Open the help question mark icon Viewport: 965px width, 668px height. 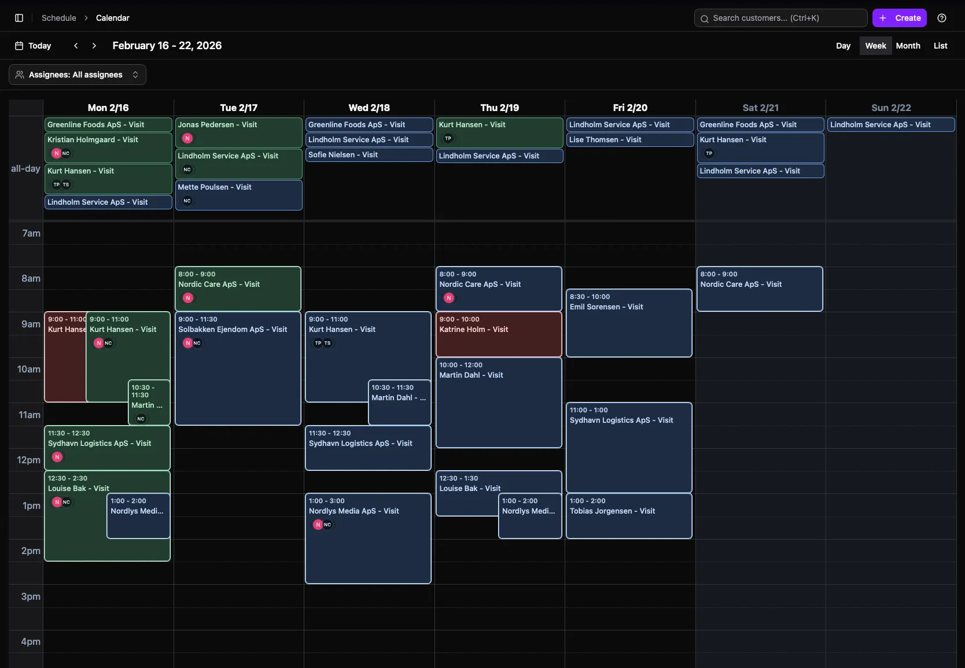point(942,18)
